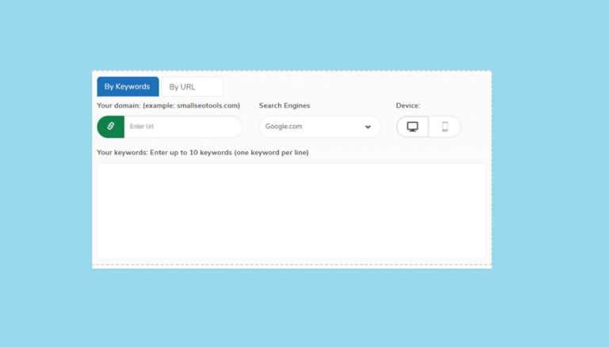Click the 'Your domain: (example: smallseotools.com)' label
Image resolution: width=609 pixels, height=347 pixels.
pyautogui.click(x=169, y=105)
